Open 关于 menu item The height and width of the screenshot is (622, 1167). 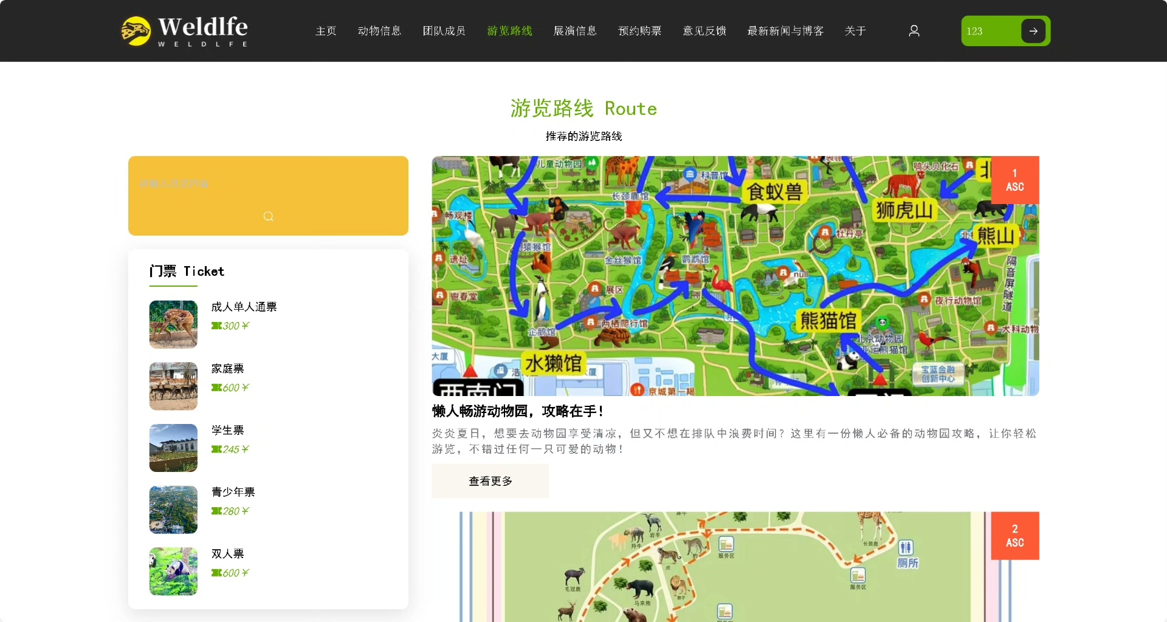pos(855,31)
